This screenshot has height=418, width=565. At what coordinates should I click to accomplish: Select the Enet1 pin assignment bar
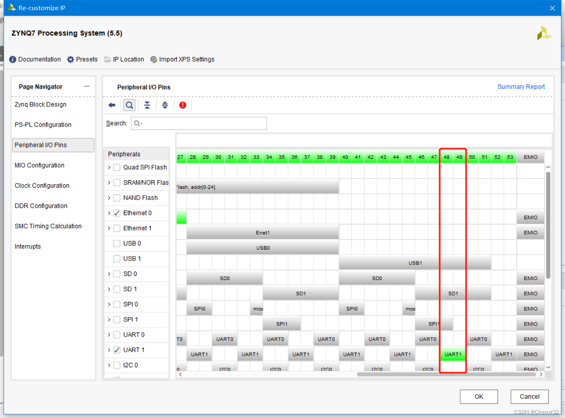262,233
